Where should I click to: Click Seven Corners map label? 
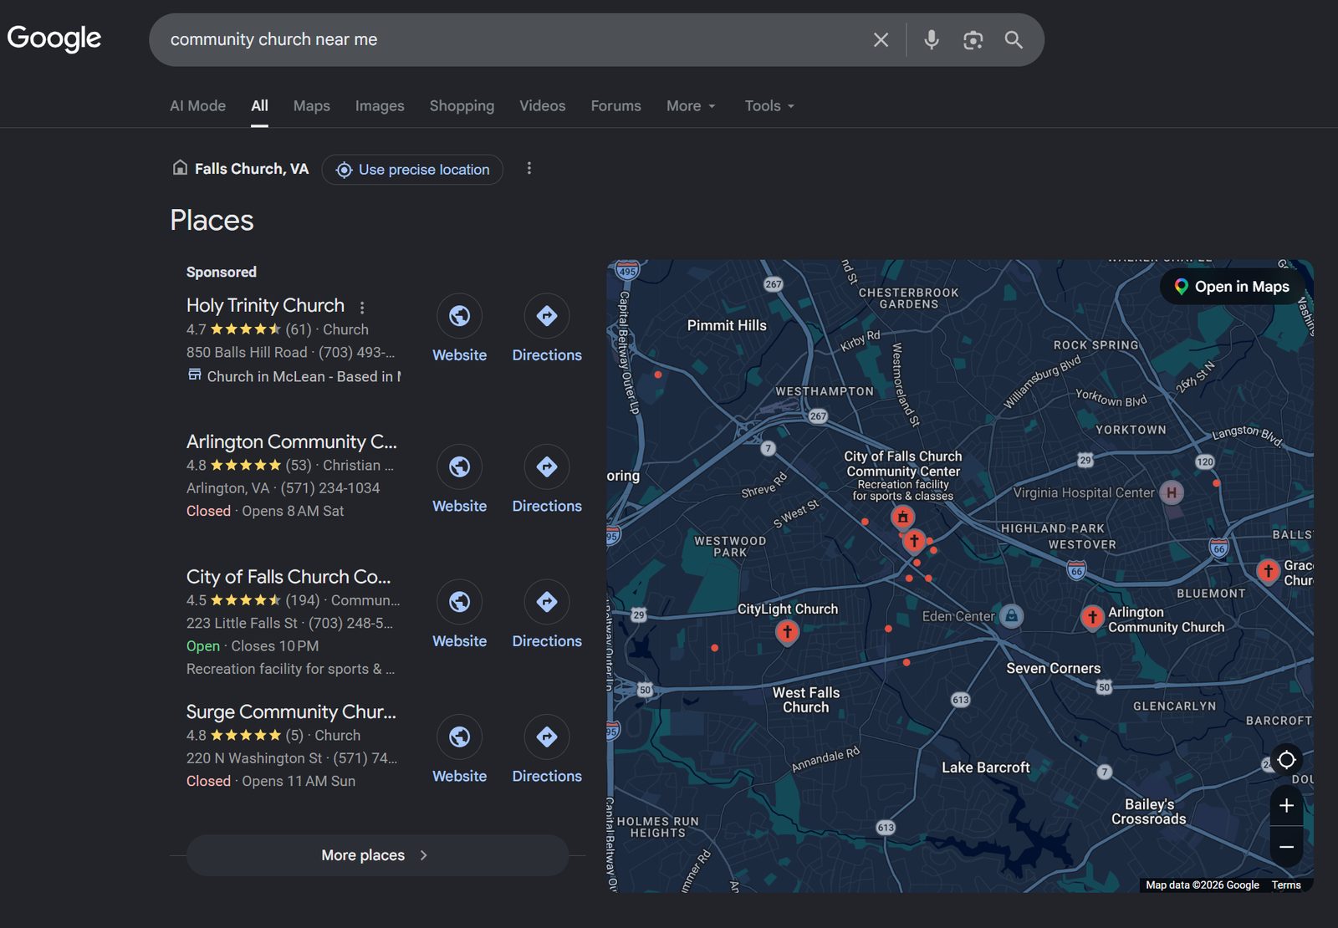pyautogui.click(x=1053, y=668)
